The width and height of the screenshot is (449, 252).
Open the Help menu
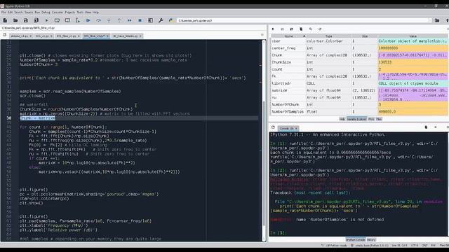[x=95, y=13]
